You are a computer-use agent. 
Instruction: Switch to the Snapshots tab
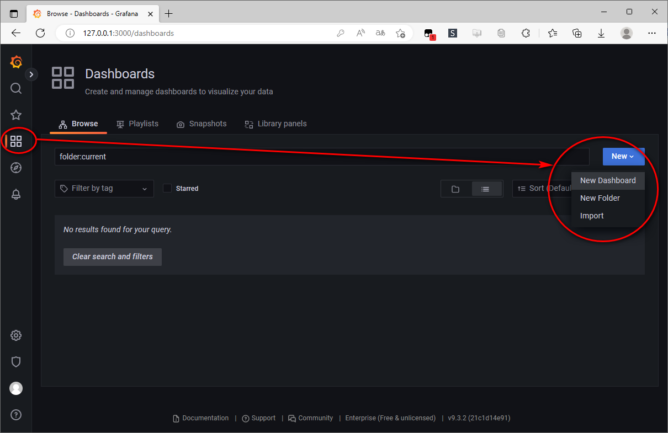pyautogui.click(x=202, y=124)
